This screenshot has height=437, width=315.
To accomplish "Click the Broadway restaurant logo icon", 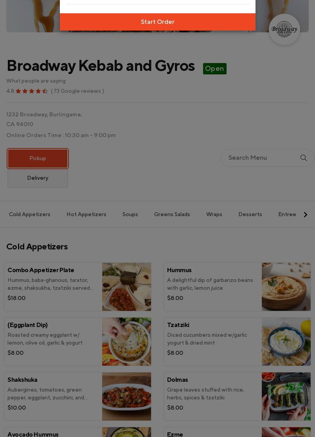I will coord(284,29).
